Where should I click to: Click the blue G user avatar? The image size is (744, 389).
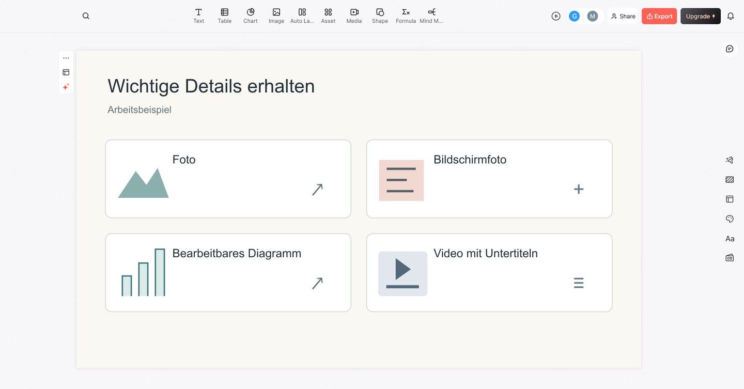pyautogui.click(x=574, y=16)
